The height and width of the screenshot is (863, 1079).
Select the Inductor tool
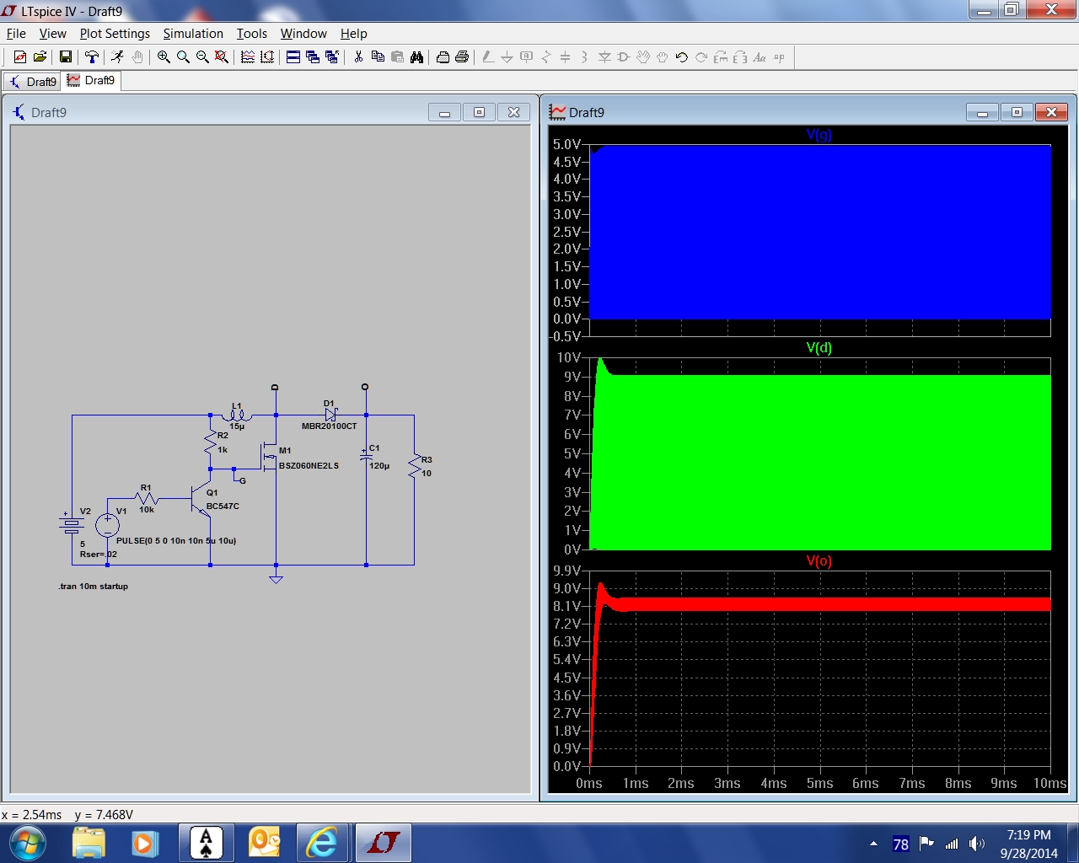coord(584,57)
